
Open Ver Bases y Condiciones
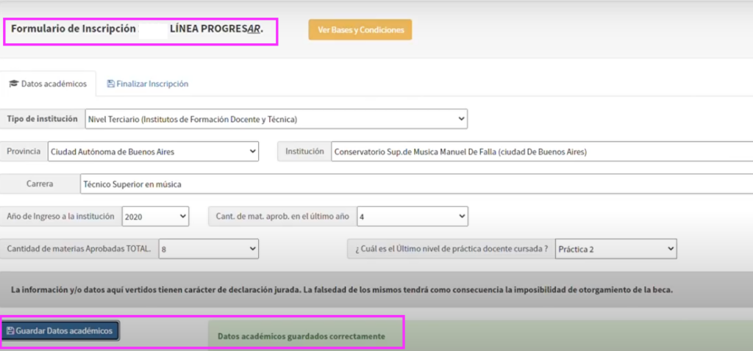pos(360,29)
